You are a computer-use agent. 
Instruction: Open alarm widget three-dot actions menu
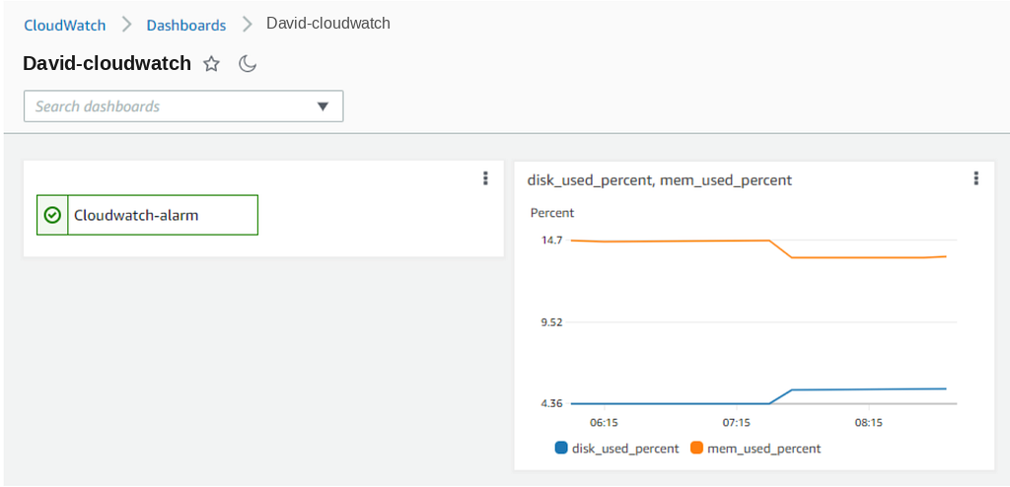(485, 178)
